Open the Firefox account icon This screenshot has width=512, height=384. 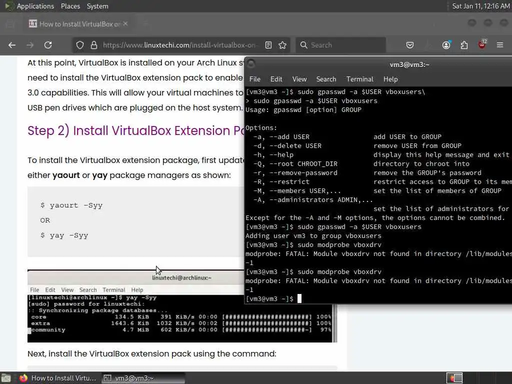click(x=446, y=45)
